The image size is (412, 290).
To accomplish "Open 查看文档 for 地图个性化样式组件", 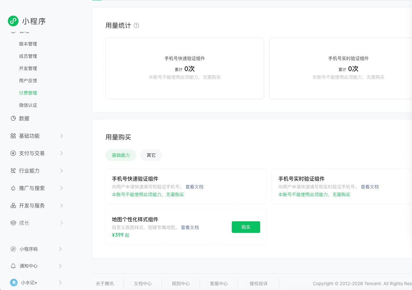I will coord(190,227).
